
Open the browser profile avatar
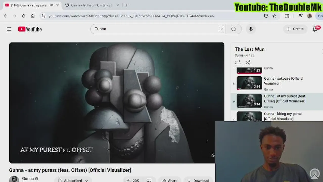[310, 16]
